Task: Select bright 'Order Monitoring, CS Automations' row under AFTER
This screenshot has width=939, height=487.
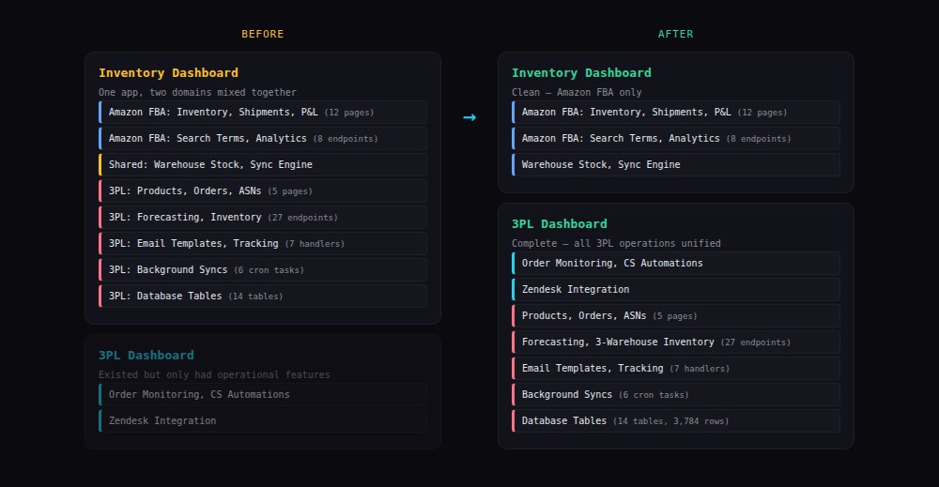Action: [x=676, y=264]
